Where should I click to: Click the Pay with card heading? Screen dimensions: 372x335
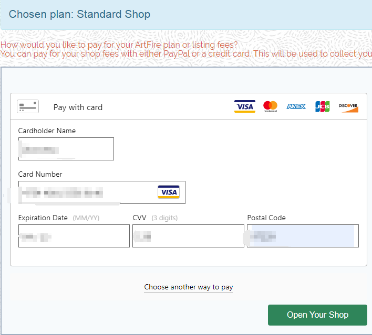[78, 107]
